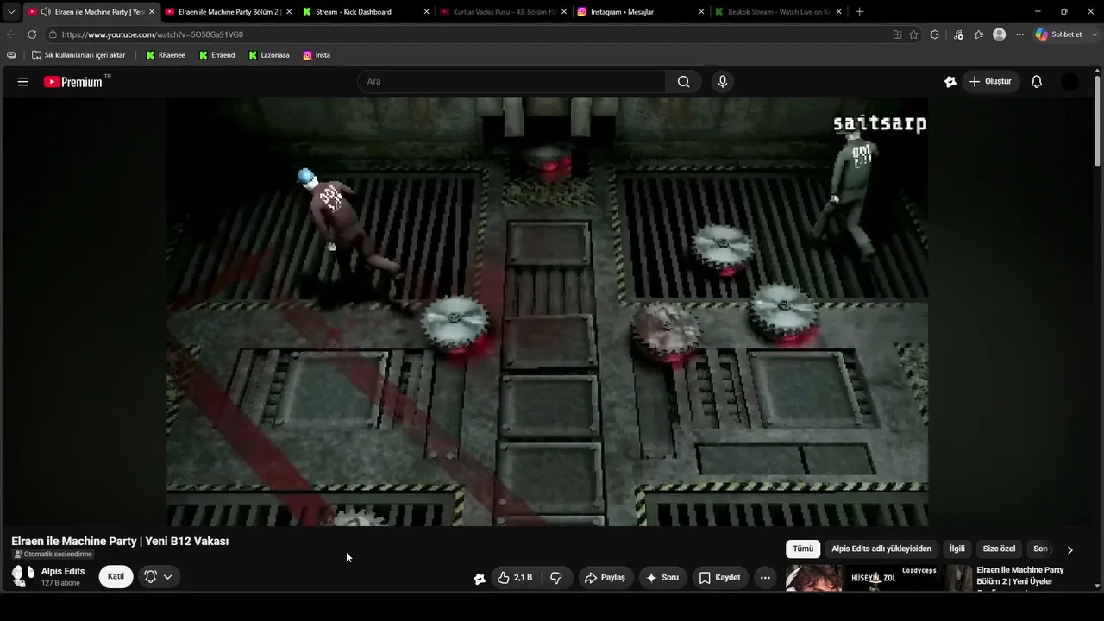The height and width of the screenshot is (621, 1104).
Task: Switch to Elraen ile Machine Party Bölüm 2 tab
Action: pos(229,12)
